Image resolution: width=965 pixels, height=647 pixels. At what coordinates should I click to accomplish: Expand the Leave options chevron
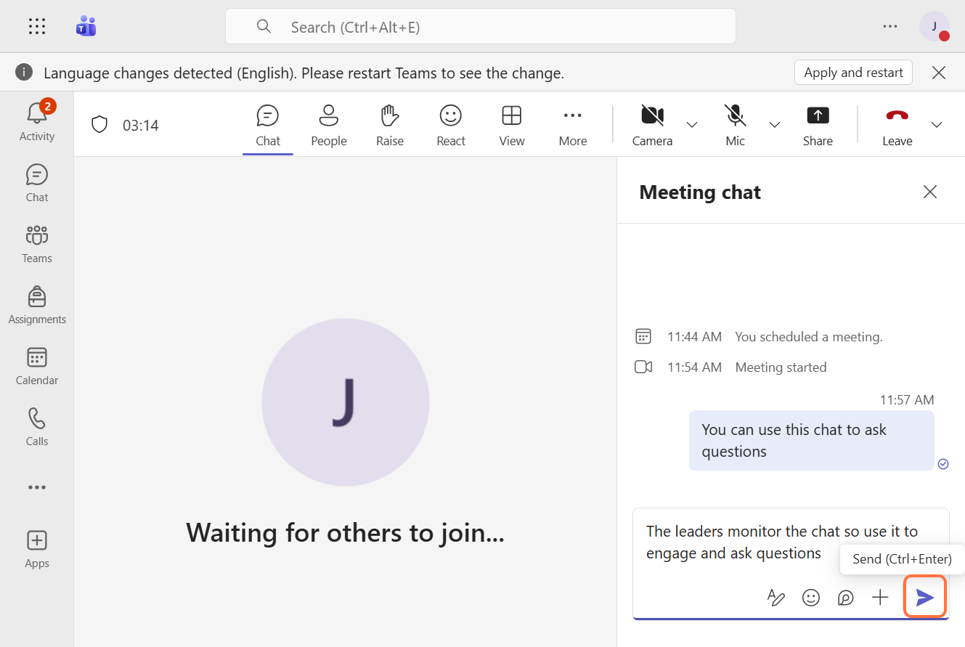click(x=937, y=125)
